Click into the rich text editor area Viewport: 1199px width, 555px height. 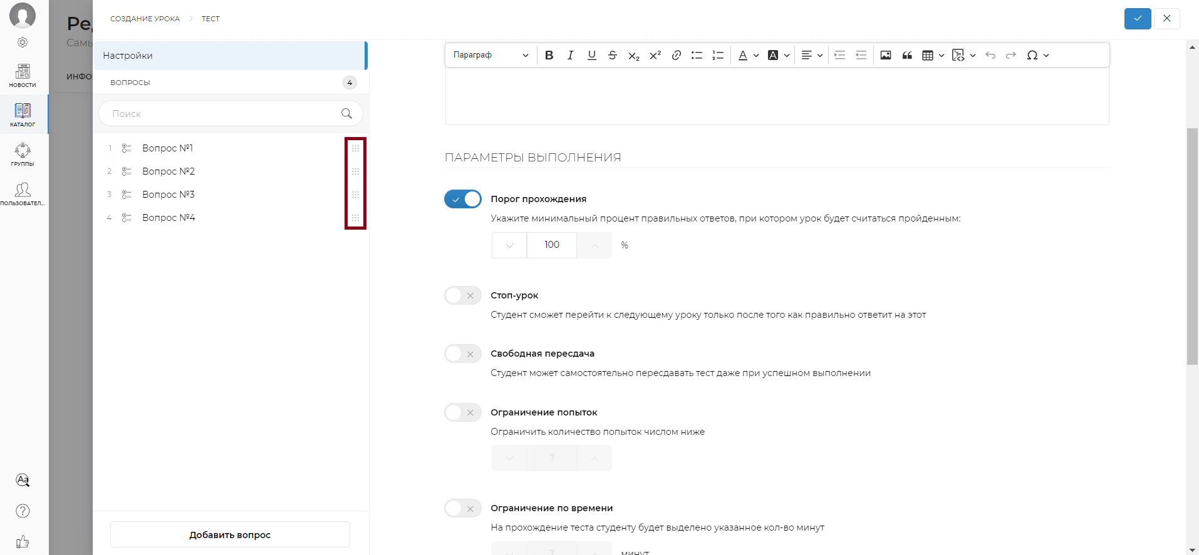click(777, 96)
